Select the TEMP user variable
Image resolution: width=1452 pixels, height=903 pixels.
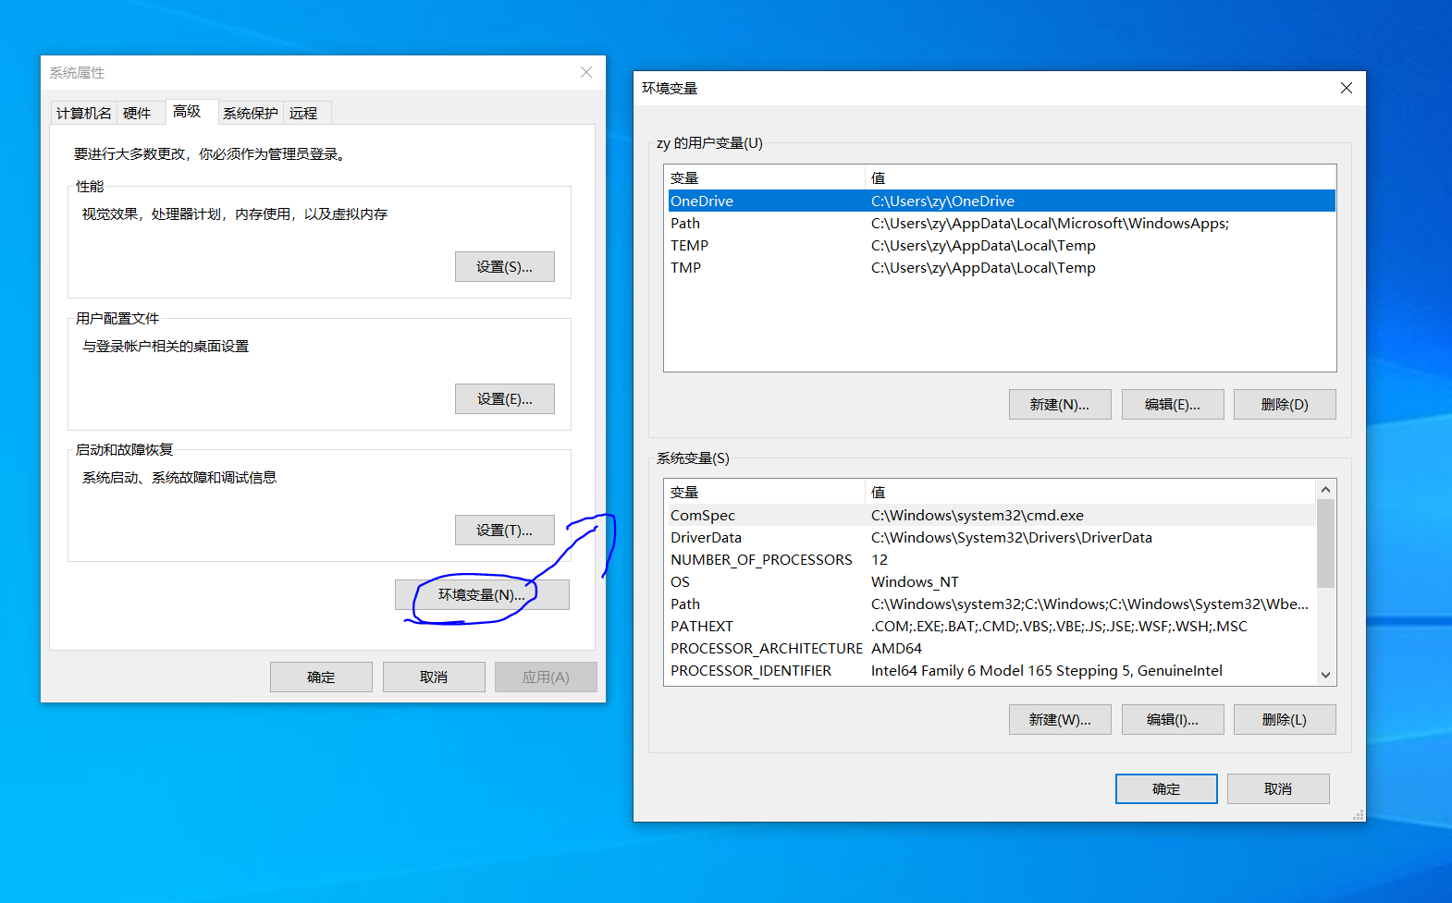point(1002,245)
